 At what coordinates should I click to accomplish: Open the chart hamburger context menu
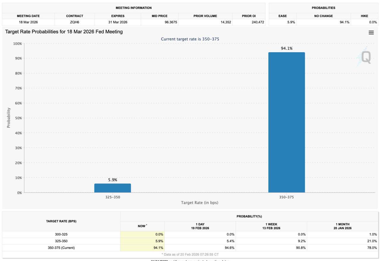click(371, 33)
